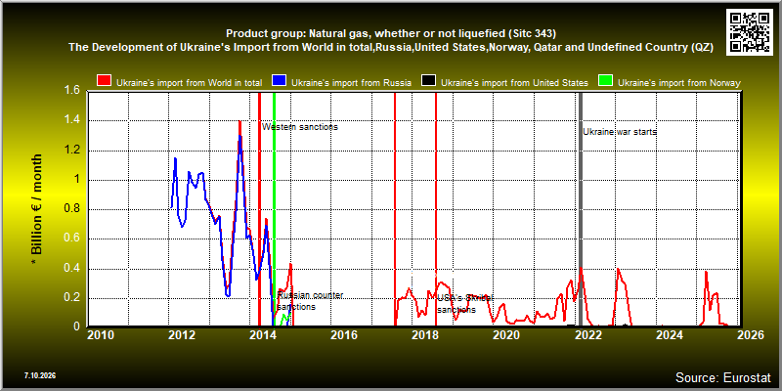
Task: Click the x-axis label 2010
Action: tap(101, 335)
